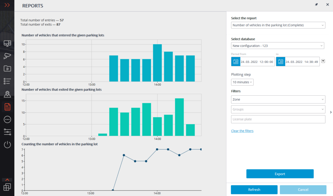Open the 'to' date calendar picker
Screen dimensions: 333x196
pyautogui.click(x=280, y=62)
